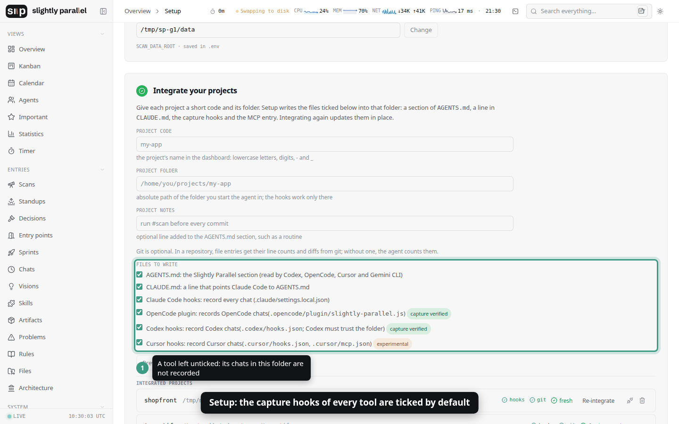Image resolution: width=679 pixels, height=424 pixels.
Task: Open Standups in the sidebar
Action: coord(57,201)
